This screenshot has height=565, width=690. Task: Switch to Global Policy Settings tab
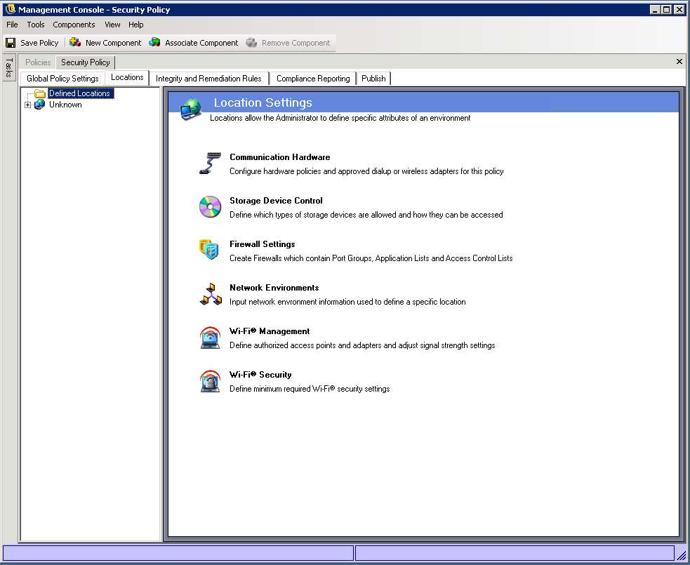pos(62,79)
